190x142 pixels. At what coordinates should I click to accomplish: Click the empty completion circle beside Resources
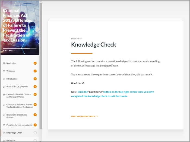[x=35, y=140]
